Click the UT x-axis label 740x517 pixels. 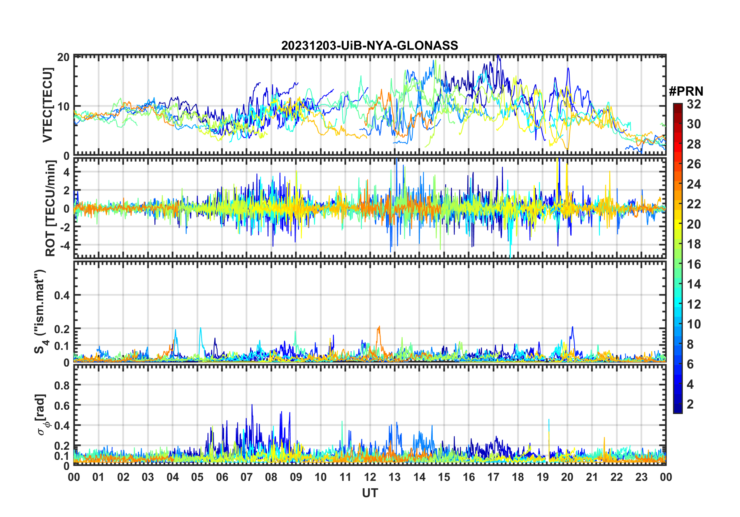(370, 493)
